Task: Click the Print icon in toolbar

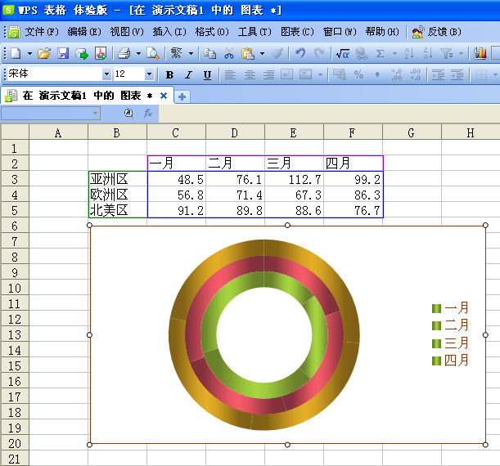Action: point(124,53)
